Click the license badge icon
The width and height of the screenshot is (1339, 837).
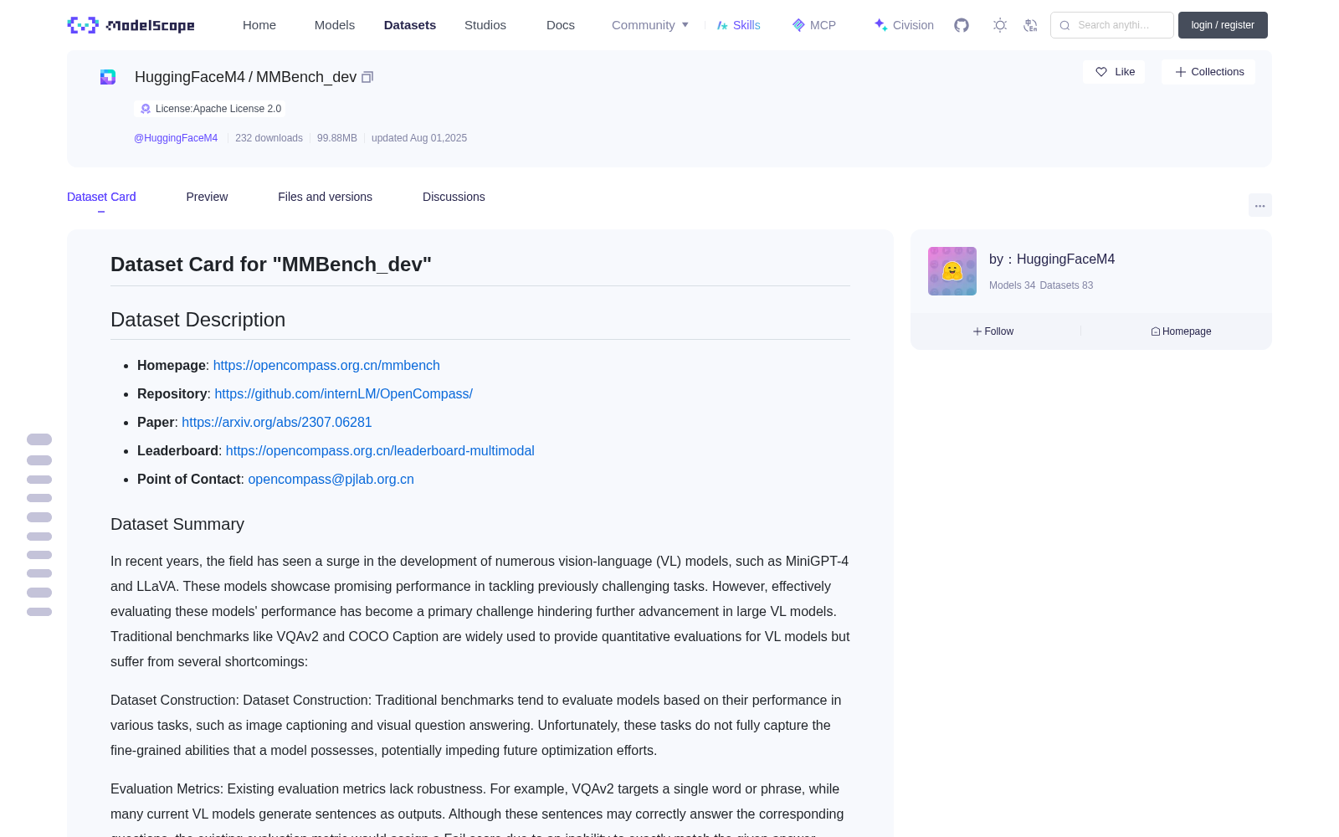tap(146, 109)
